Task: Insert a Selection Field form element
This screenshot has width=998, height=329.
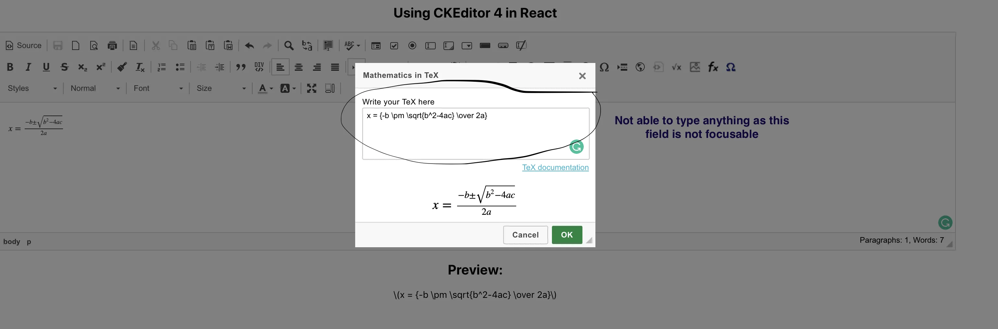Action: [x=467, y=46]
